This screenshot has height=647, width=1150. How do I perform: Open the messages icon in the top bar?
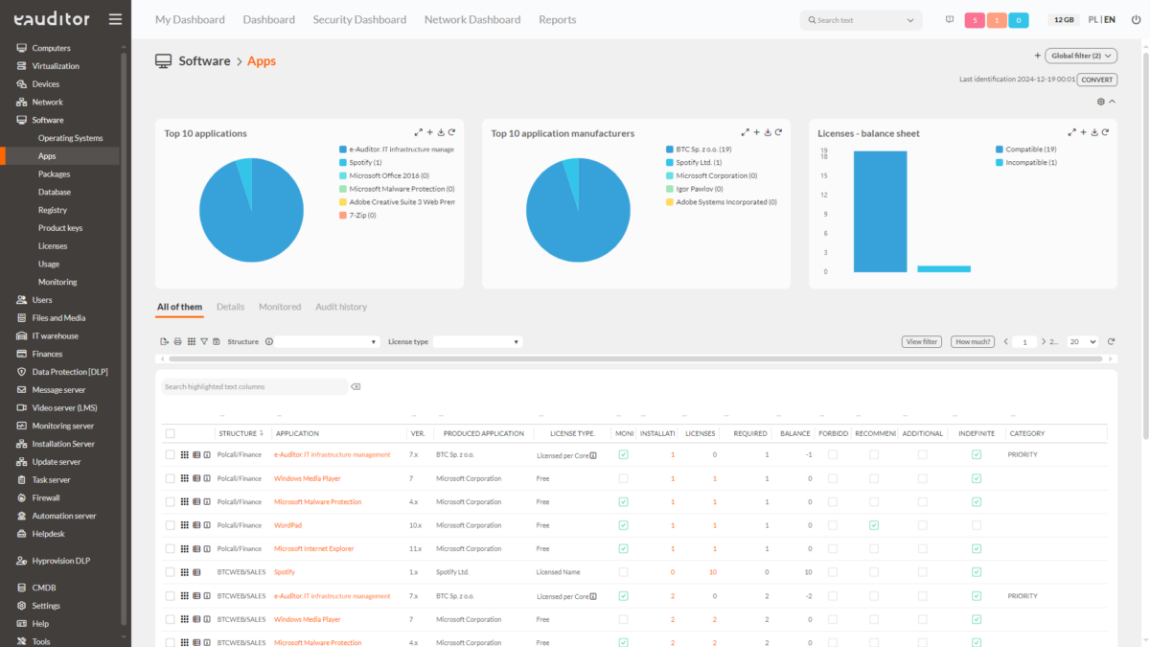click(x=949, y=19)
